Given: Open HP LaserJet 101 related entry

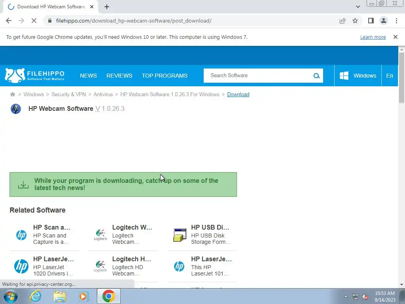Looking at the screenshot, I should tap(211, 259).
